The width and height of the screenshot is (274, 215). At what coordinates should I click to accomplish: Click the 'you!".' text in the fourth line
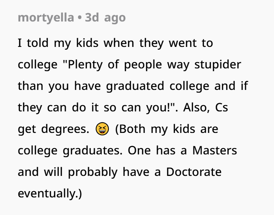(x=162, y=107)
